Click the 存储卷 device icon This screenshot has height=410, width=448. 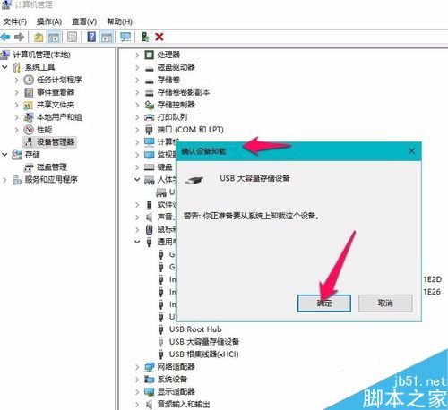(x=149, y=81)
